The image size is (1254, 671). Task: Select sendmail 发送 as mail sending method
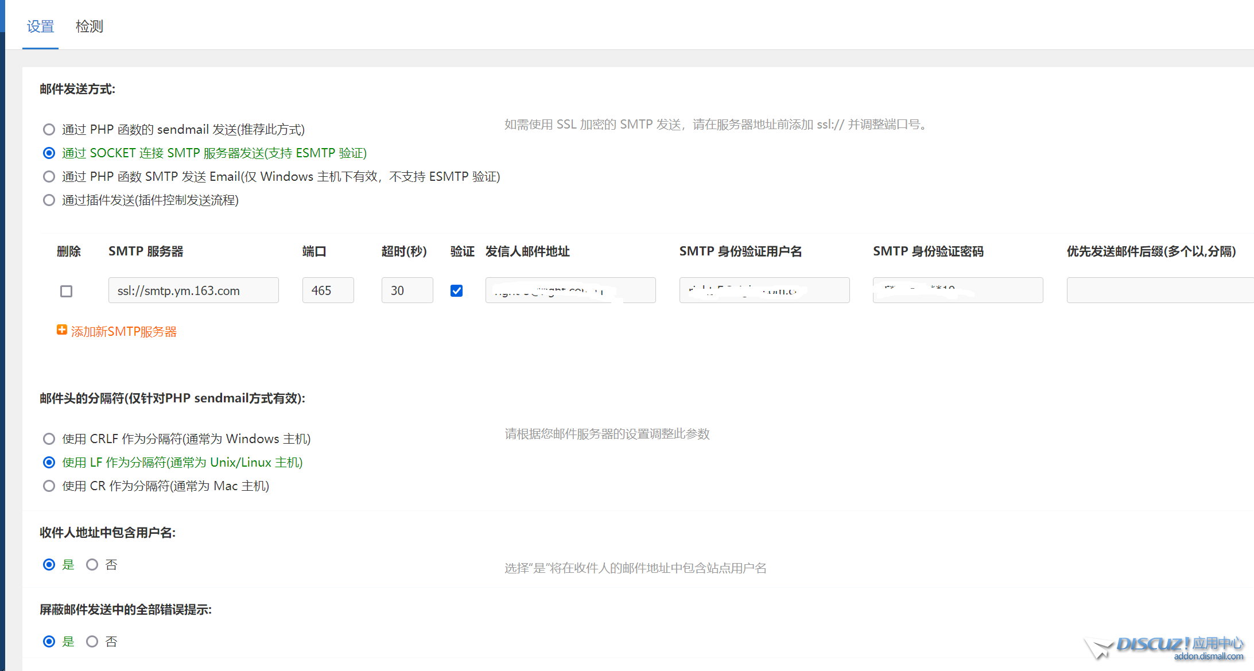tap(49, 129)
